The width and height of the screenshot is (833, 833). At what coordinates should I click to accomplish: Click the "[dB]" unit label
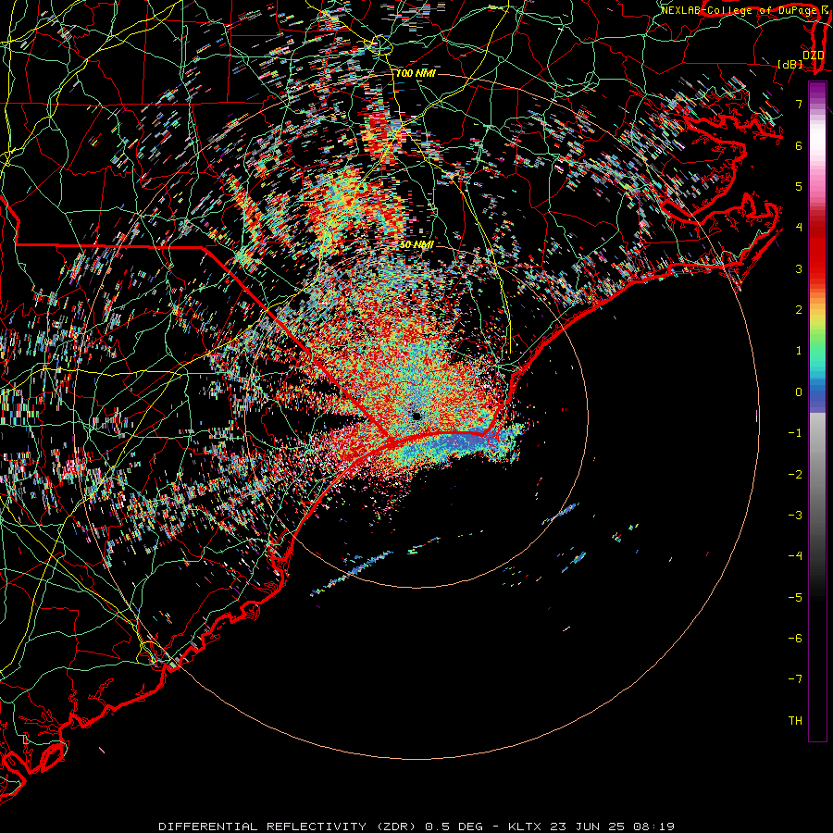[790, 64]
